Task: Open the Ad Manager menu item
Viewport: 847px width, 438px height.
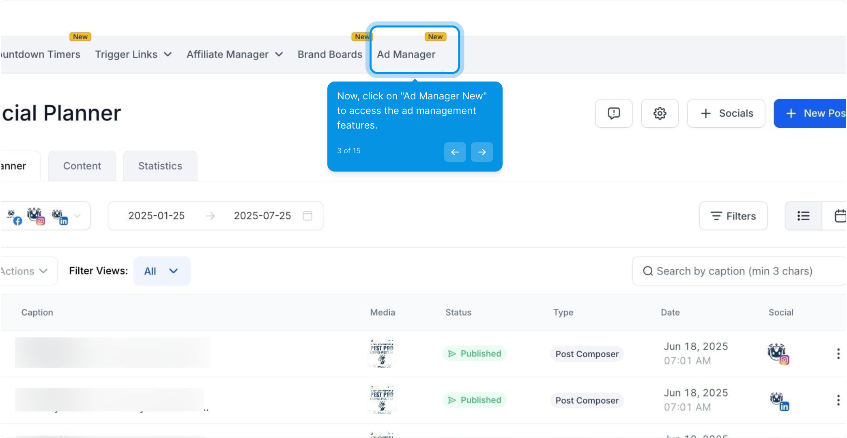Action: [406, 54]
